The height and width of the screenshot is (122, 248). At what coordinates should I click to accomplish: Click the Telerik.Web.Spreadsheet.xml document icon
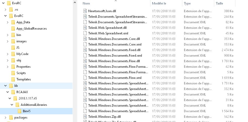point(85,33)
